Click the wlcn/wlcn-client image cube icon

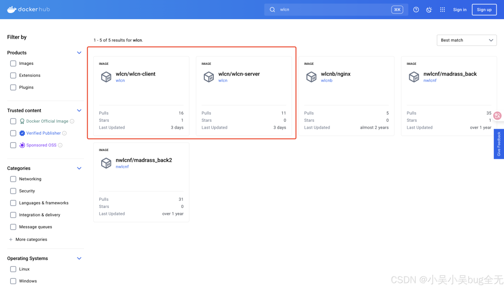(x=106, y=77)
